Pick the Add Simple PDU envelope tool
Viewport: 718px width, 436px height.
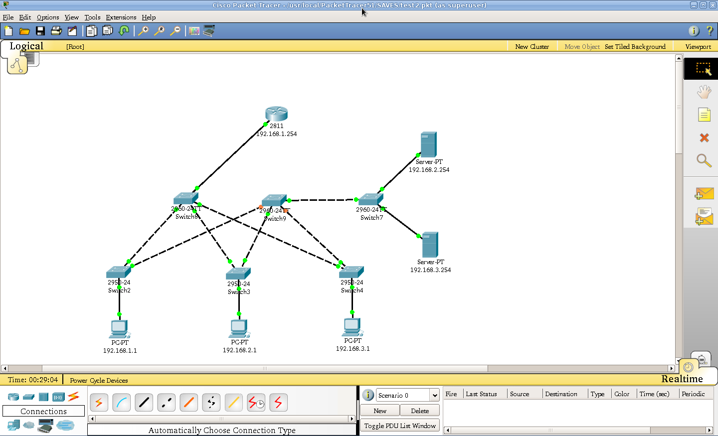pos(704,193)
